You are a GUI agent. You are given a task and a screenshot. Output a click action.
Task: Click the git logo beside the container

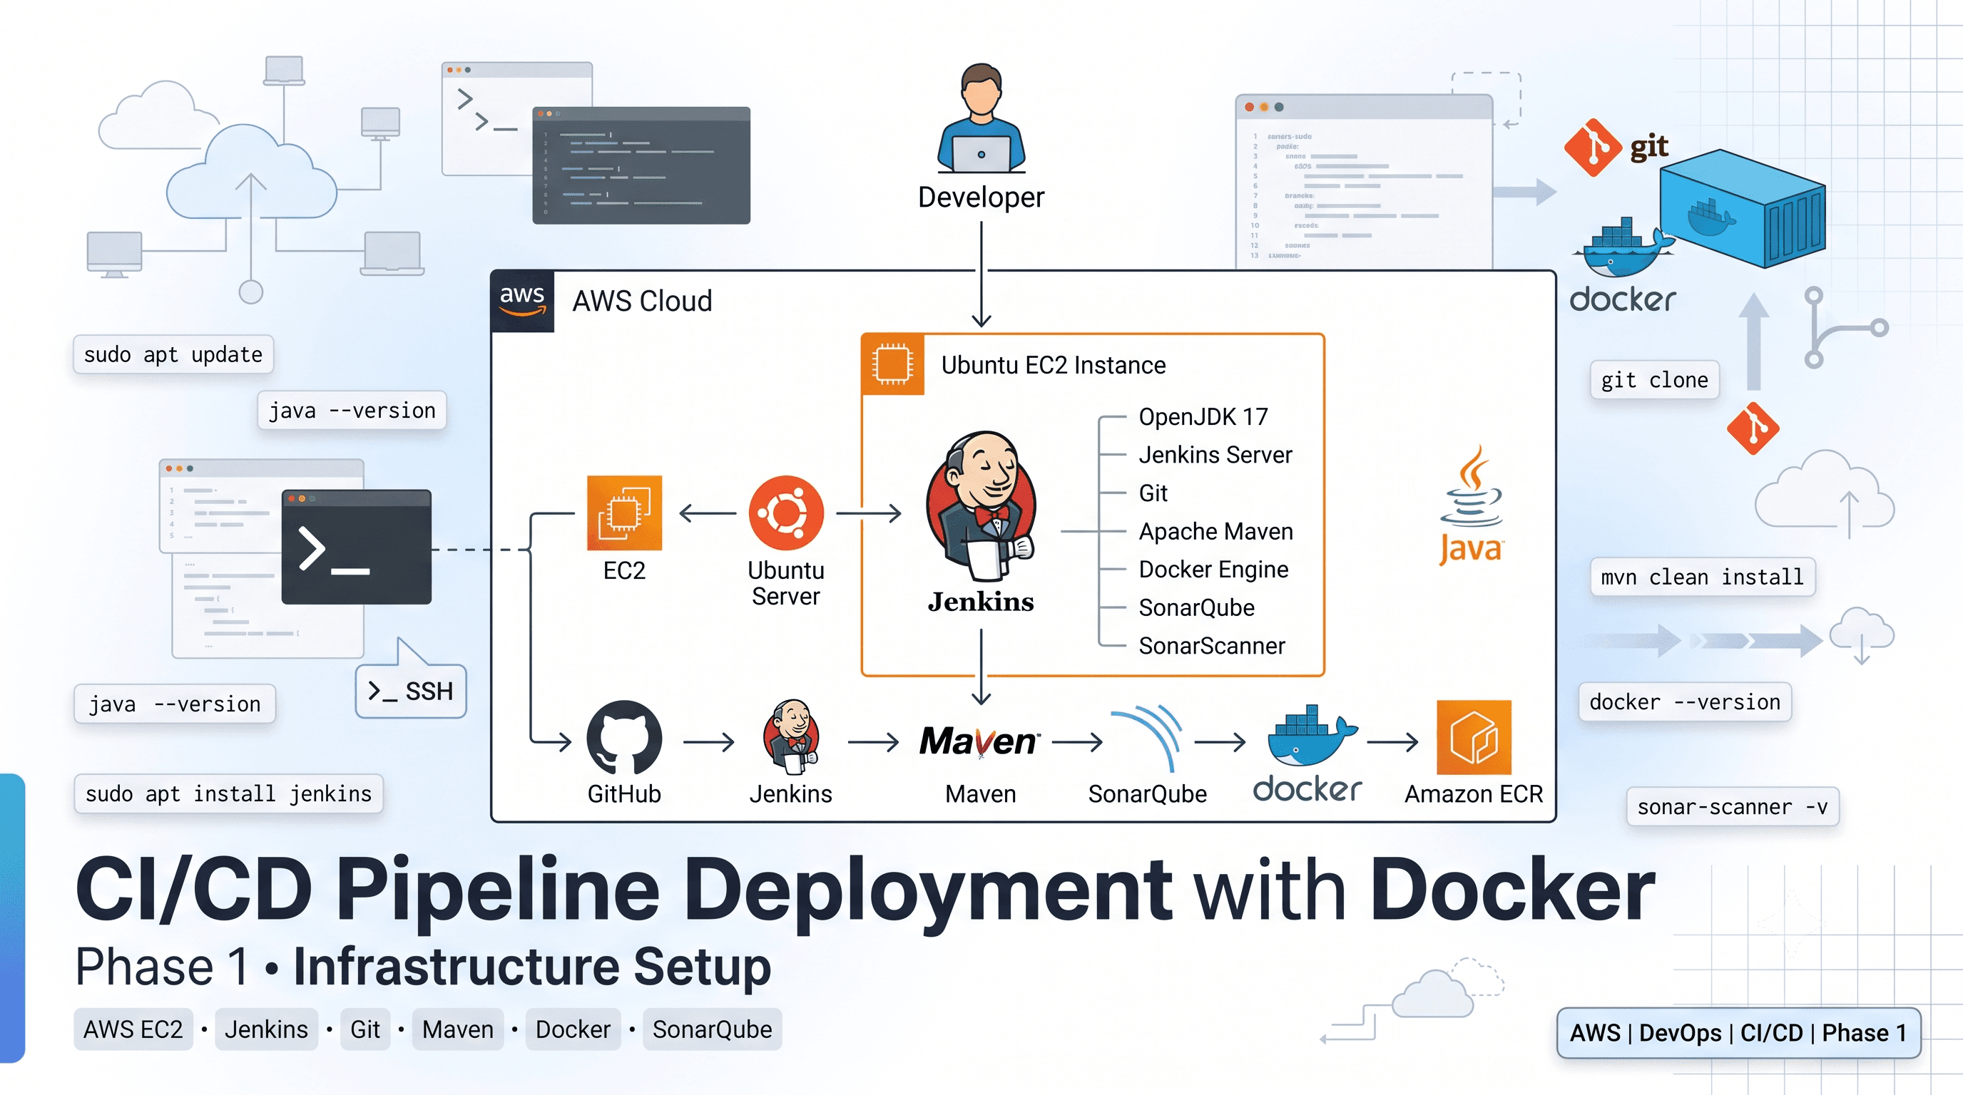[x=1616, y=147]
